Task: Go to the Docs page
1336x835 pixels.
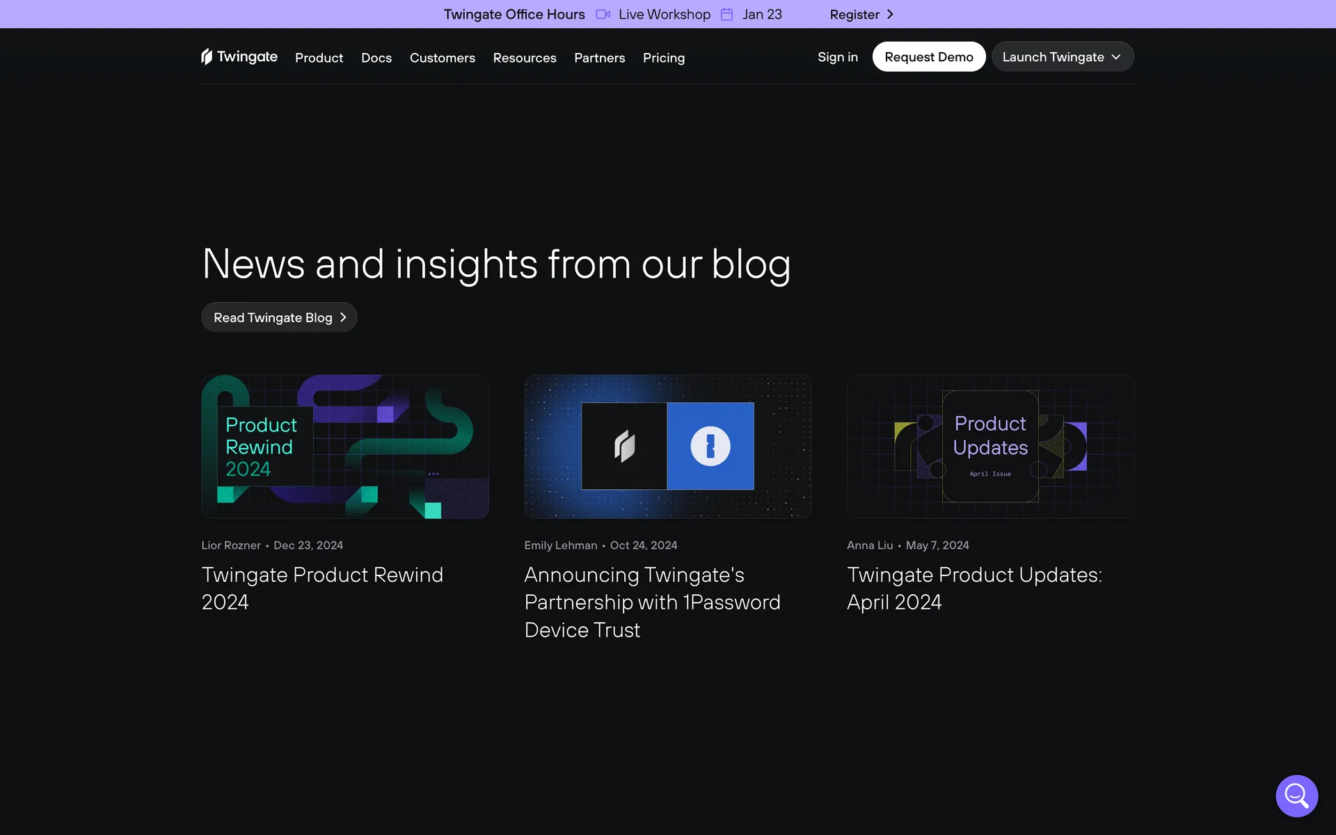Action: click(376, 58)
